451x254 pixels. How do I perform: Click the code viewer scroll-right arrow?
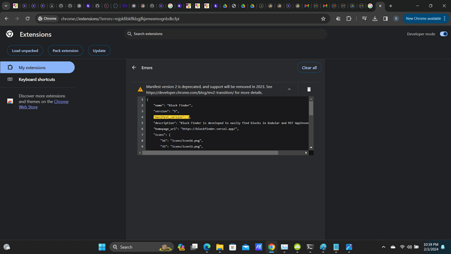coord(306,153)
